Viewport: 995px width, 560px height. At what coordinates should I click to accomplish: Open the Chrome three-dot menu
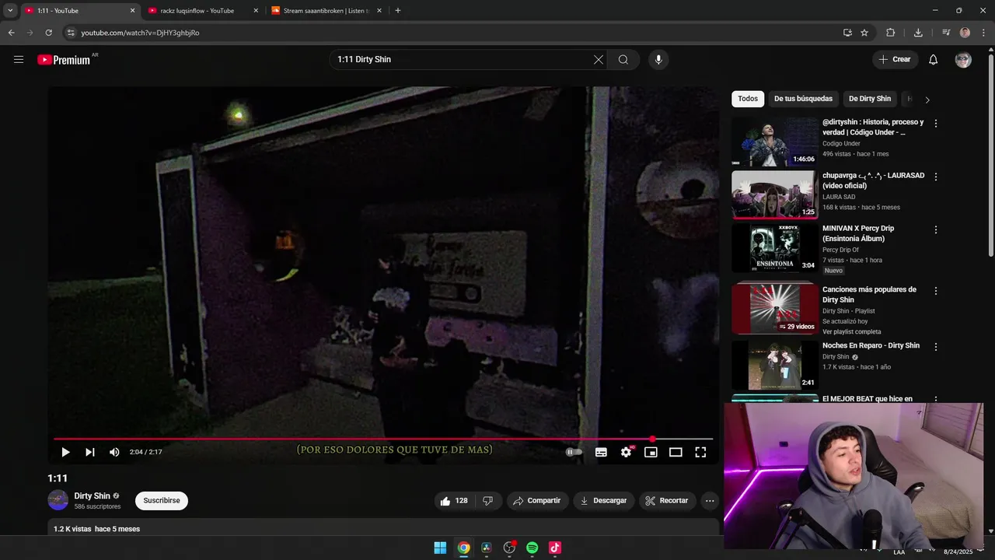pyautogui.click(x=983, y=33)
